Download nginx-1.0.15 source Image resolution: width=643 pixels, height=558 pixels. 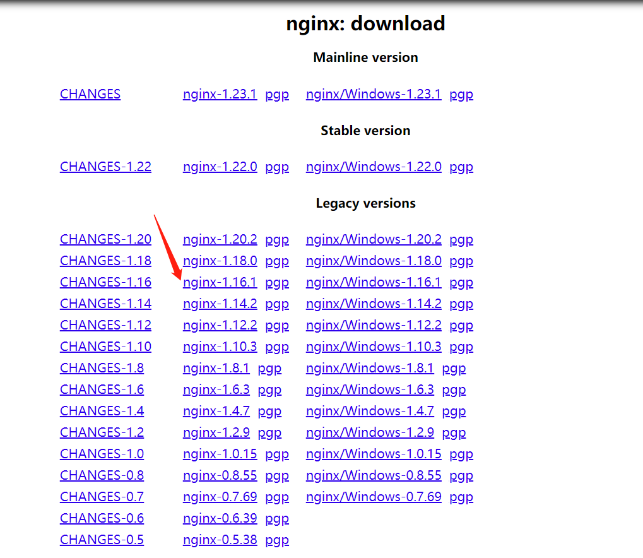point(220,453)
